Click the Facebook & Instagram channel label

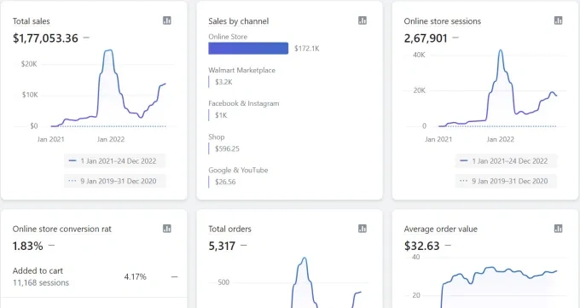[x=244, y=103]
